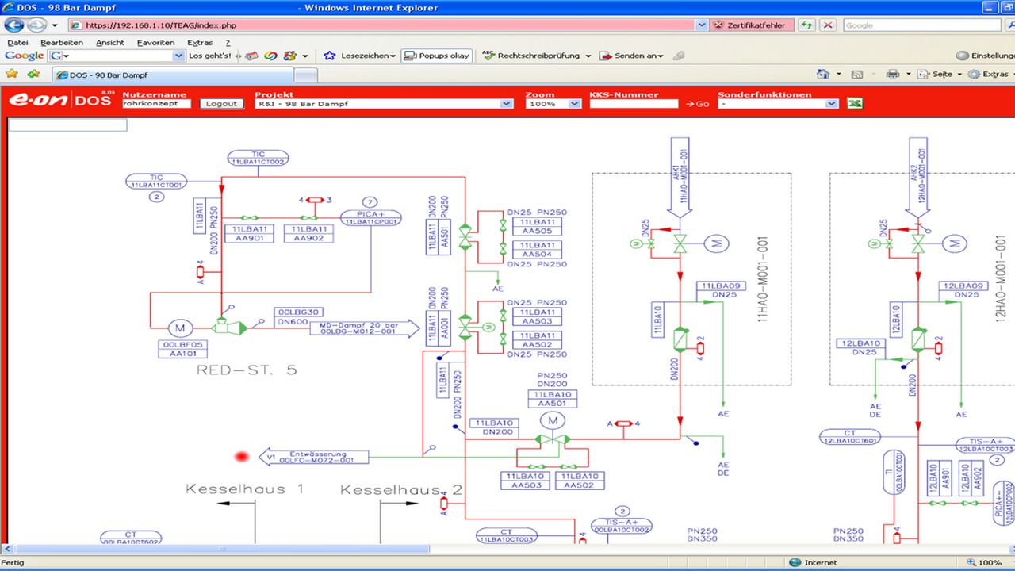Toggle the Popups okay button

tap(436, 56)
